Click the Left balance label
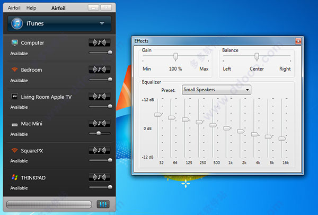The height and width of the screenshot is (215, 318). point(227,69)
